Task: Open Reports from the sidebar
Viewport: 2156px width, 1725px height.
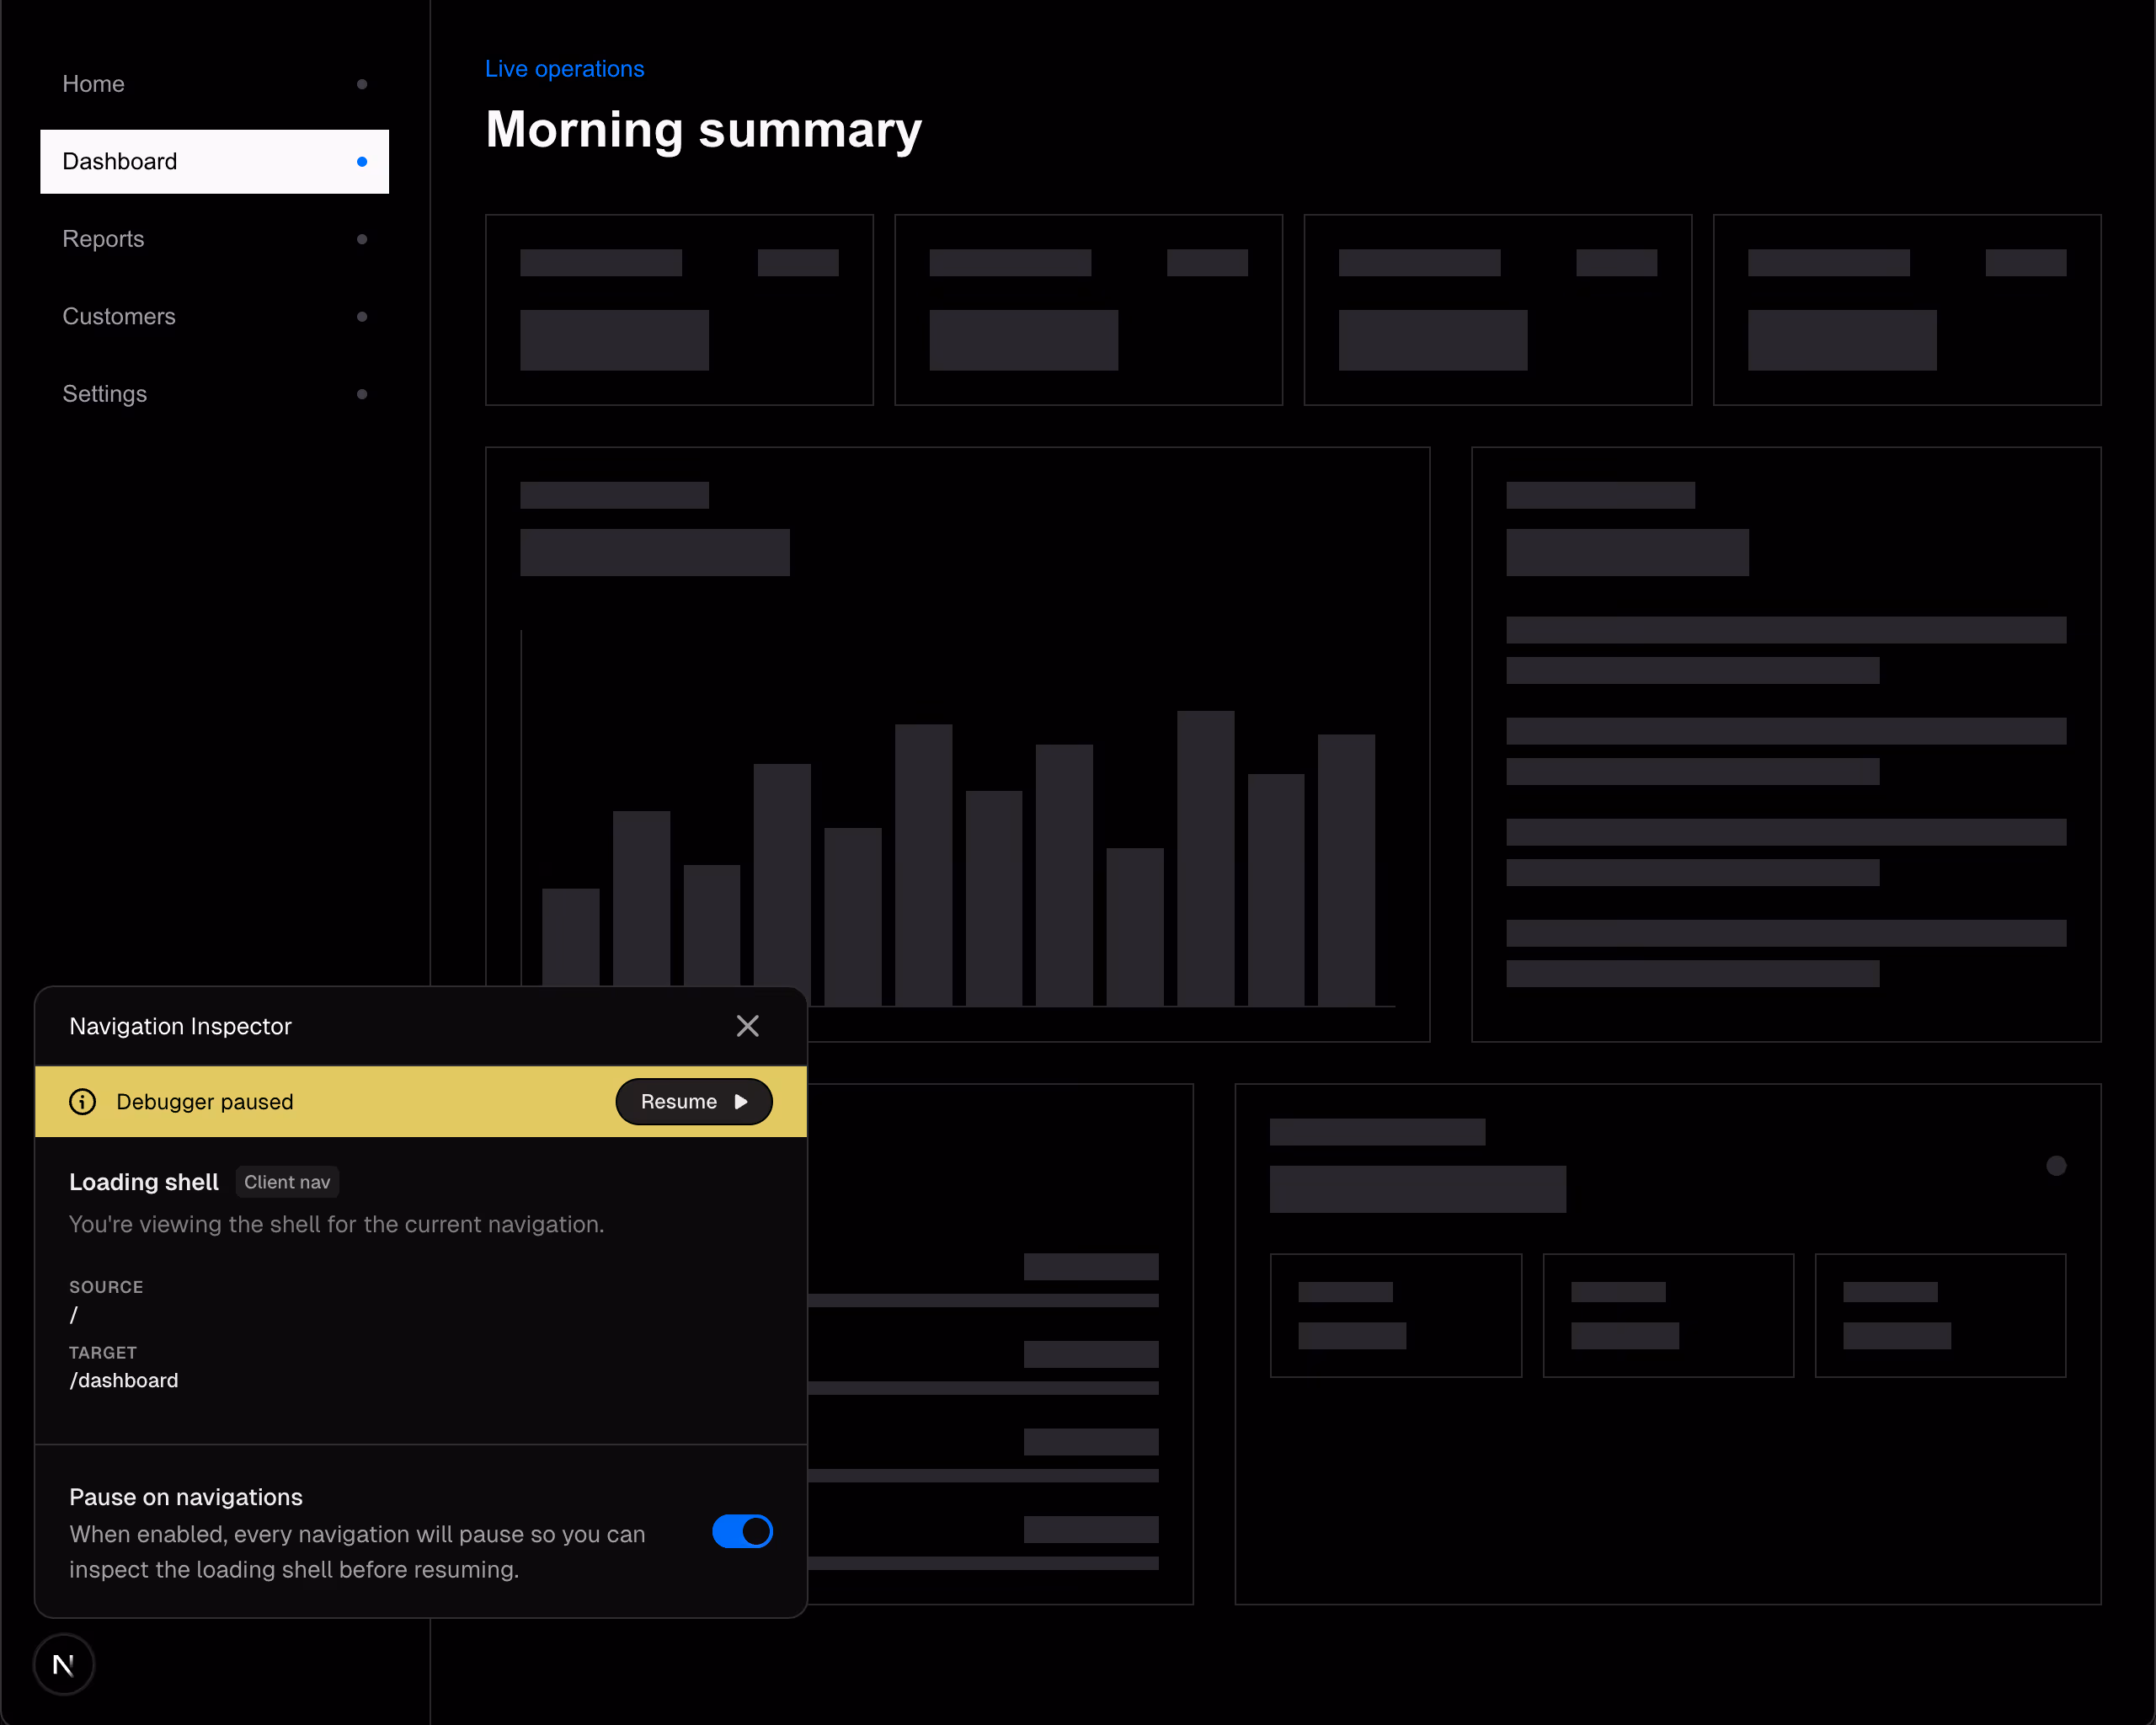Action: tap(214, 239)
